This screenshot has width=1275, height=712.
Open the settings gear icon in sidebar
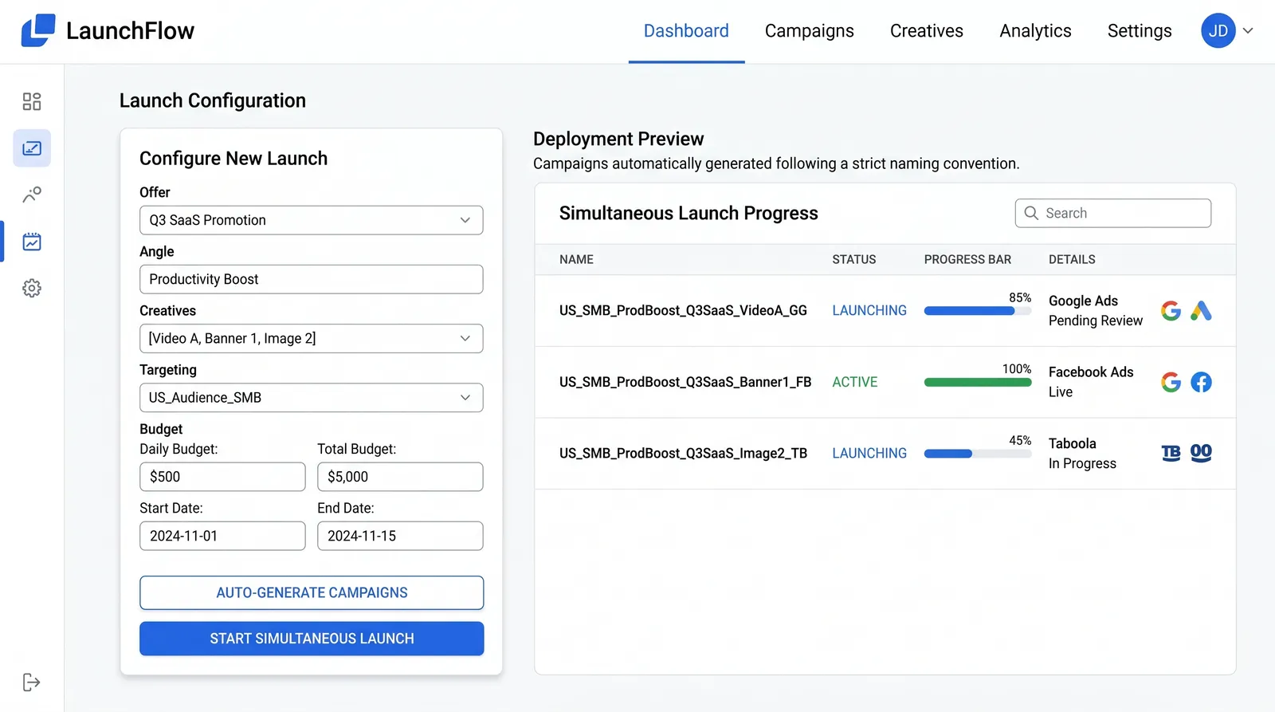pos(32,288)
